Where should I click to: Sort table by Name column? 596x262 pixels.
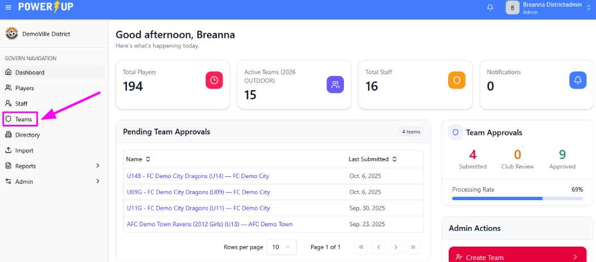pos(138,159)
